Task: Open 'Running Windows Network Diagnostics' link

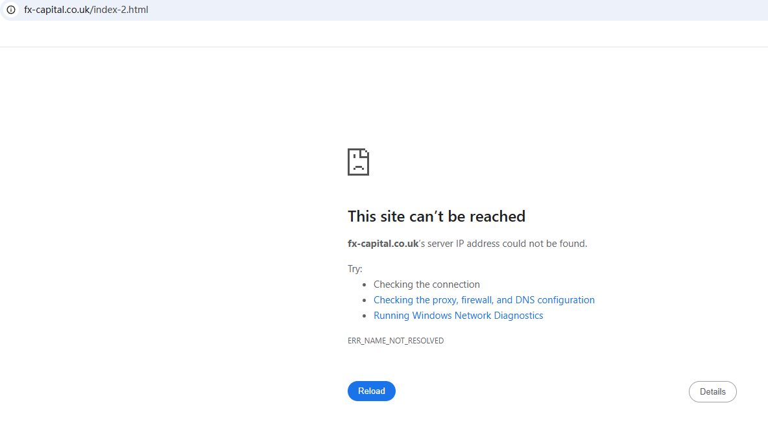Action: tap(458, 316)
